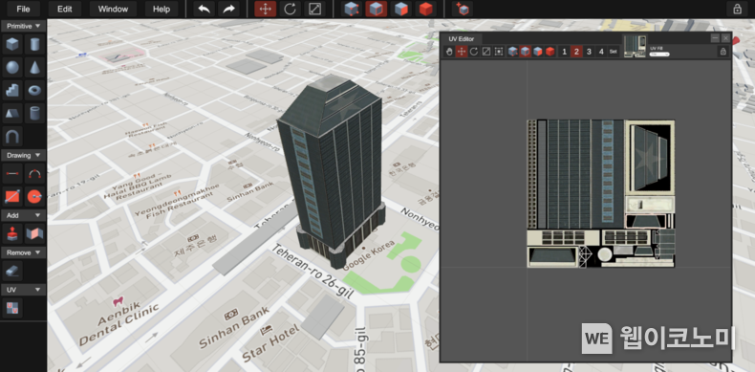Add a trapezoid prism primitive

tap(12, 113)
